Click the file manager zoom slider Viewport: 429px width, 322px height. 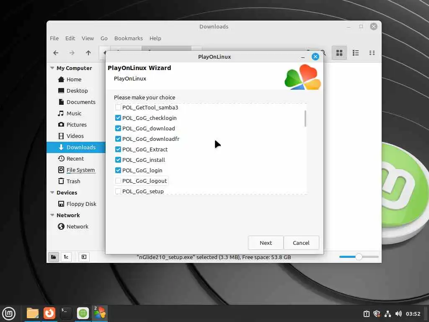[359, 257]
